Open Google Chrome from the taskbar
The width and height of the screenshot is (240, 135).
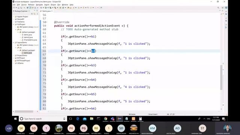pos(105,118)
